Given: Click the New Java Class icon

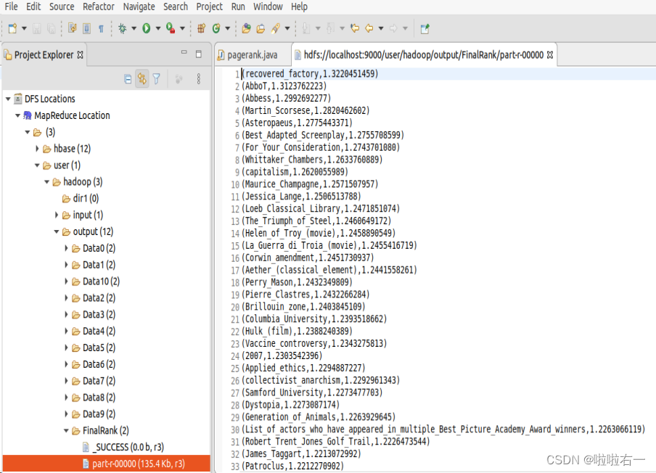Looking at the screenshot, I should [216, 28].
